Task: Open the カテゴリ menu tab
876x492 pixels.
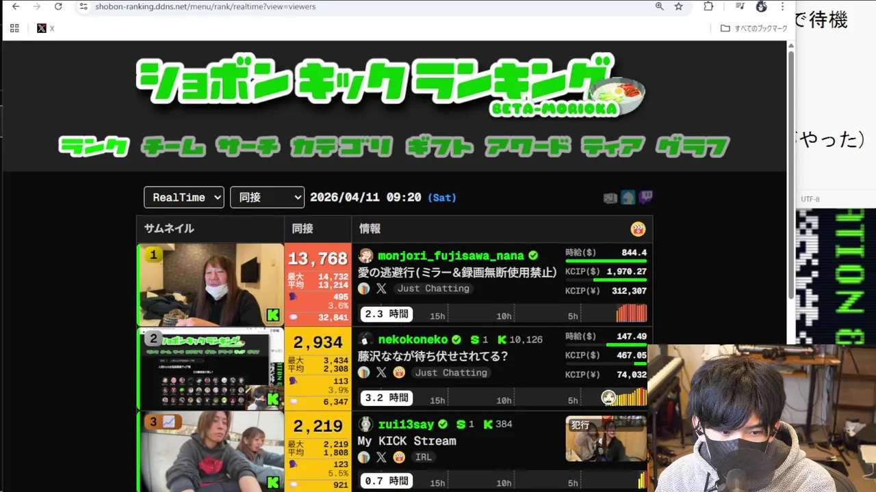Action: tap(342, 146)
